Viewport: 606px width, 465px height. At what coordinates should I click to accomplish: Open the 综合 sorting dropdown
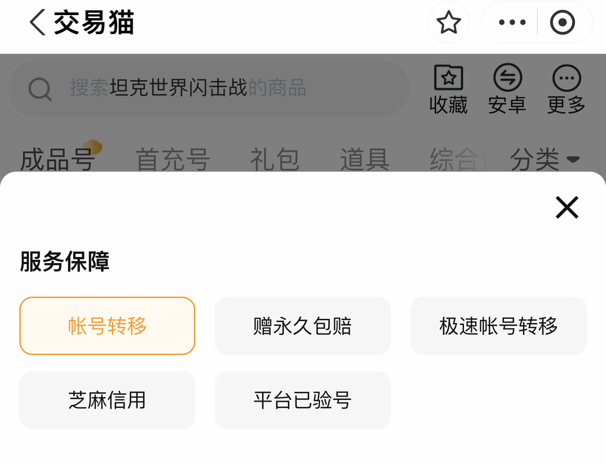point(454,159)
